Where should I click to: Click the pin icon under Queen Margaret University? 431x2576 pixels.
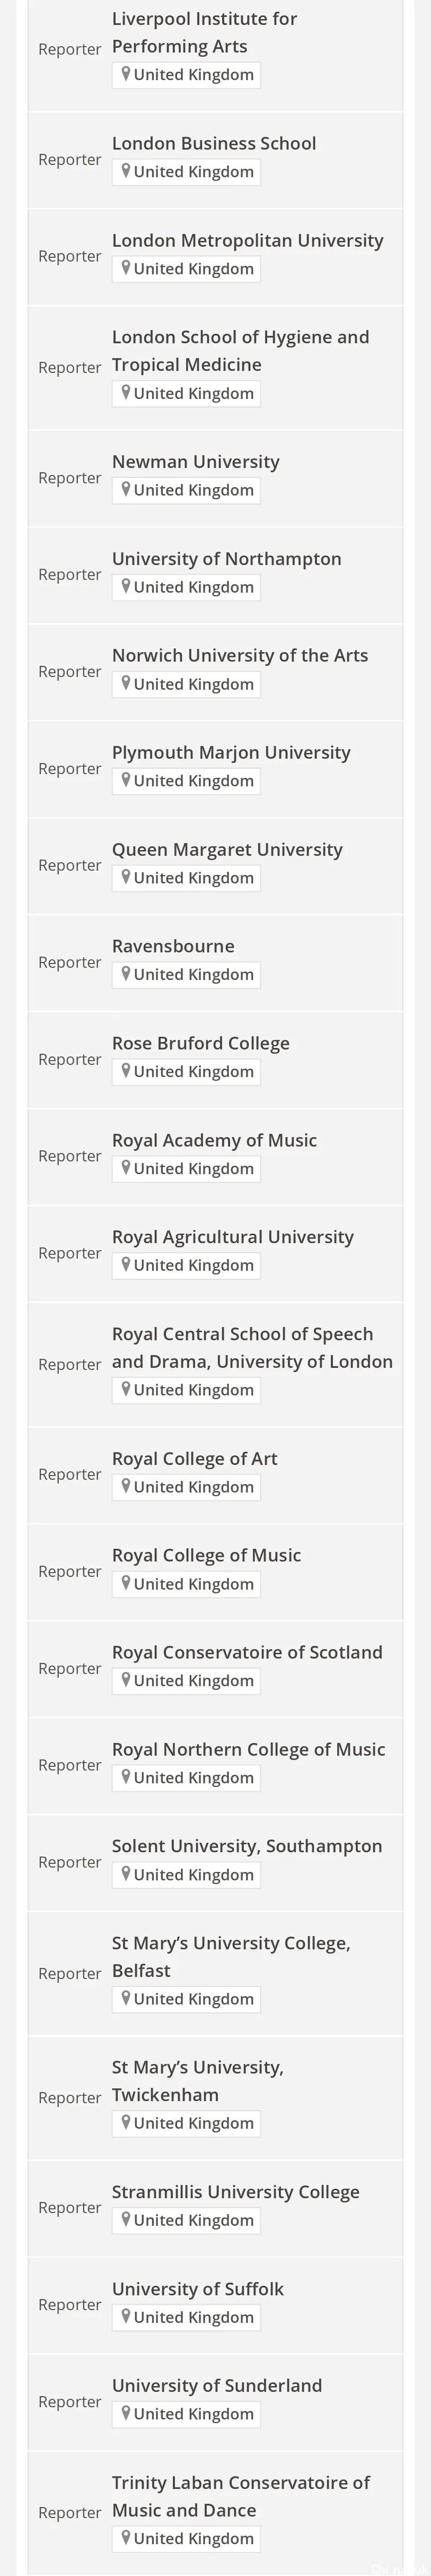coord(126,877)
